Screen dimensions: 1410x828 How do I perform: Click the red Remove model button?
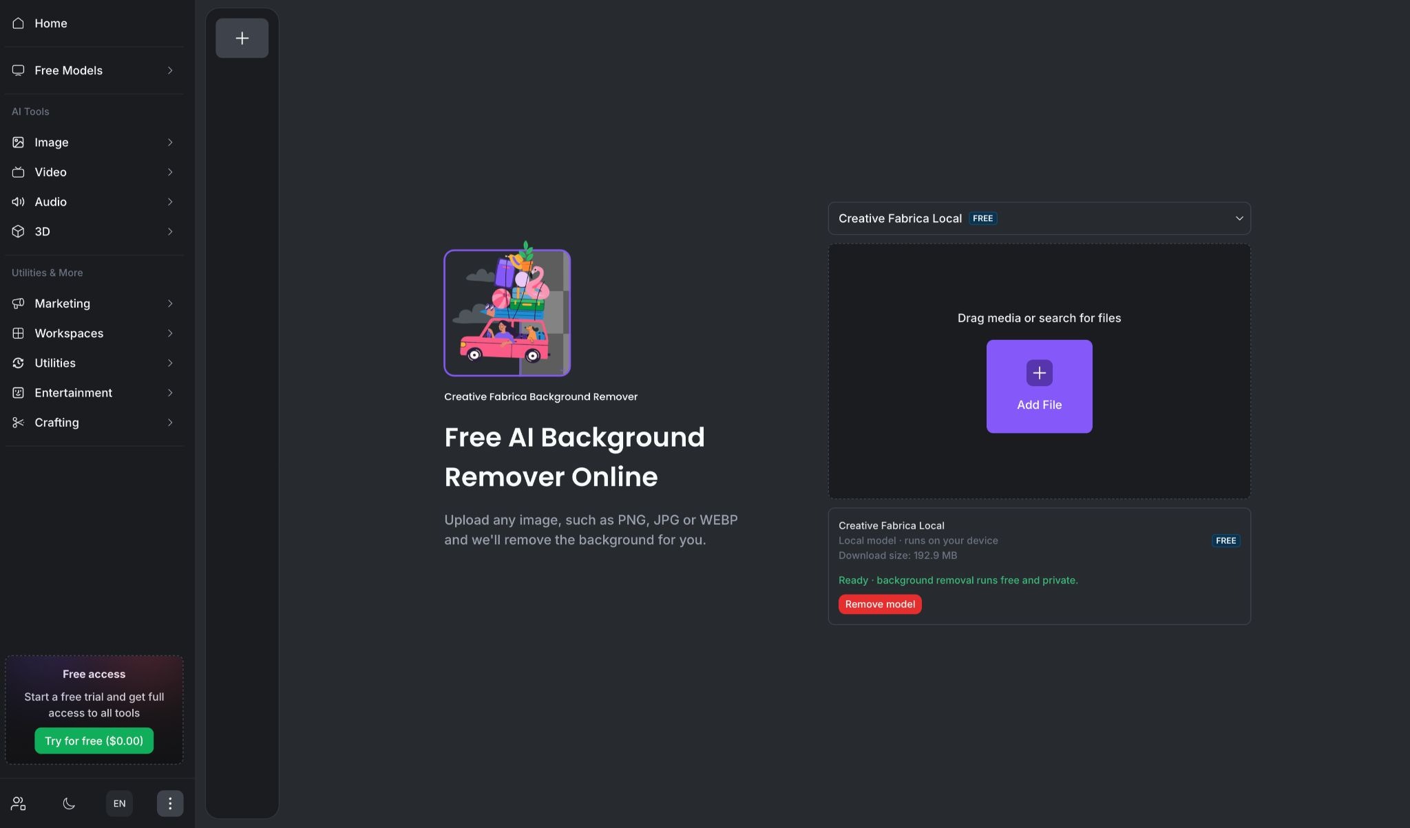880,604
